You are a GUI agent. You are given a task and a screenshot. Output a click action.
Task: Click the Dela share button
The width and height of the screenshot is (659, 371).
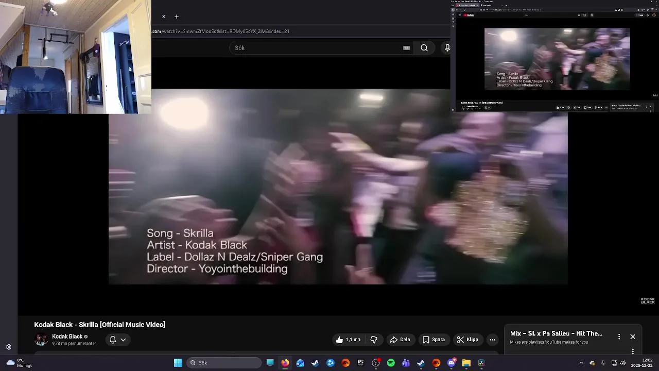pos(401,340)
